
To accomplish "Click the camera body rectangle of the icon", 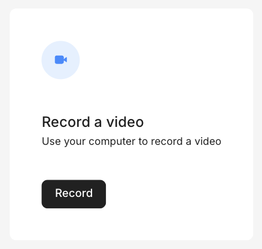I will pos(59,60).
